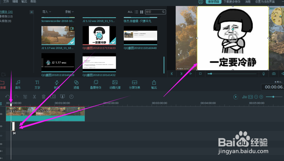Screen dimensions: 284x161
Task: Open user account icon
Action: (201, 2)
